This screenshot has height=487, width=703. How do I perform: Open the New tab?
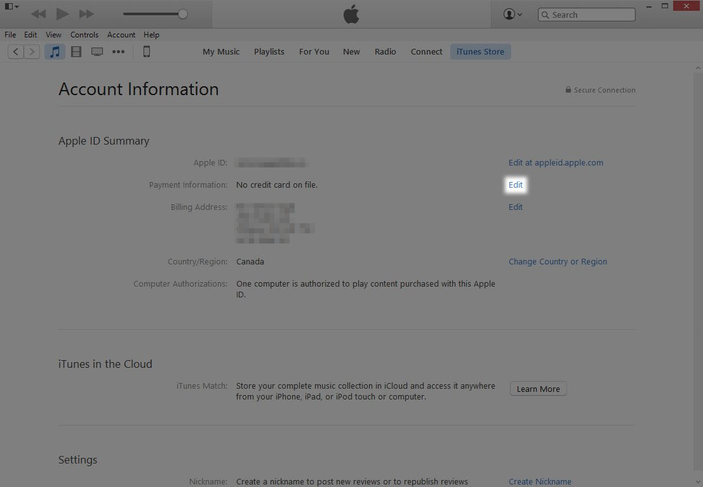[x=352, y=51]
